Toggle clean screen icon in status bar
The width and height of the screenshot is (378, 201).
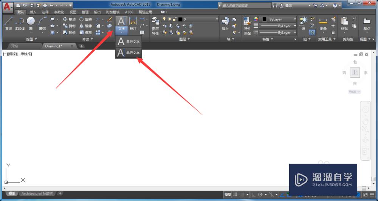[x=366, y=195]
